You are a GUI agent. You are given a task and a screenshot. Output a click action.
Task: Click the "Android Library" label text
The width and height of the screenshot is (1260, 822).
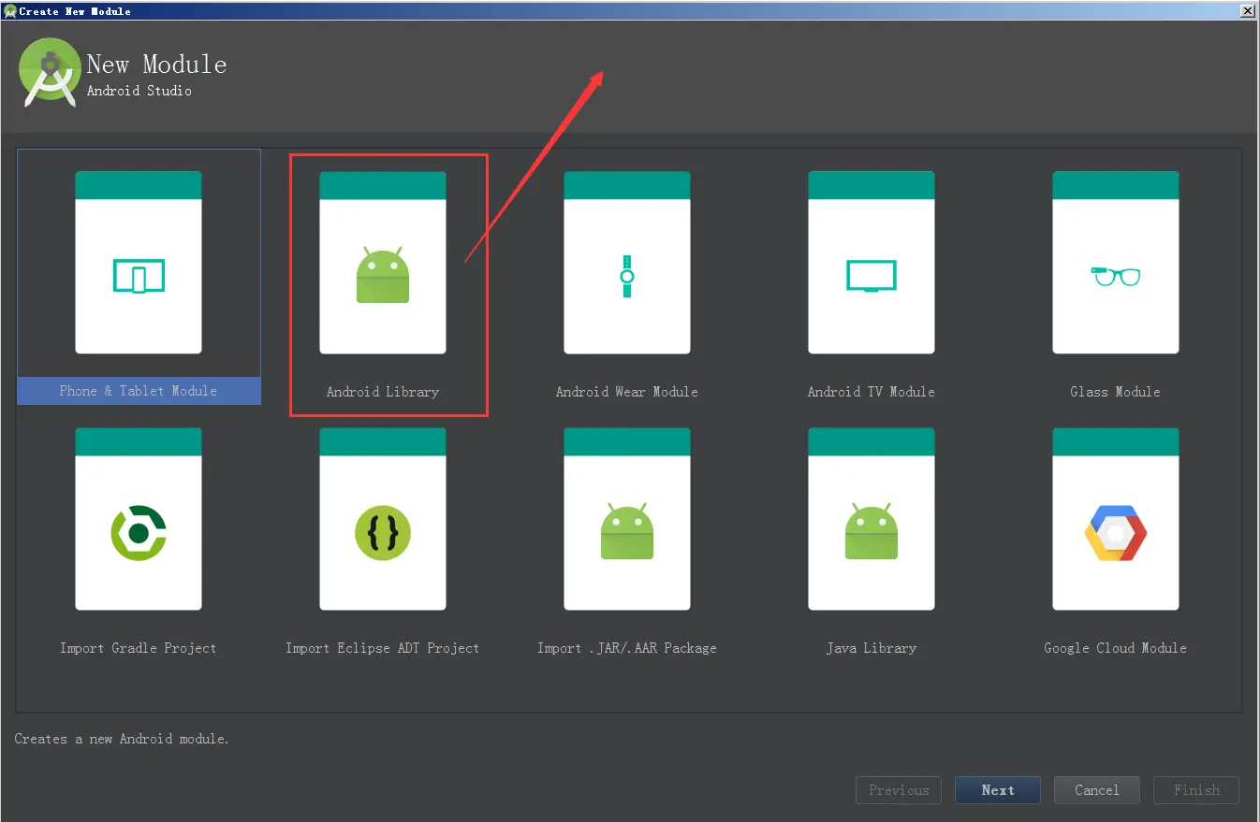[x=383, y=392]
